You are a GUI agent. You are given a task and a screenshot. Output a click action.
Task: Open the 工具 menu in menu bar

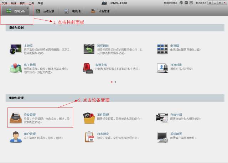coord(31,3)
